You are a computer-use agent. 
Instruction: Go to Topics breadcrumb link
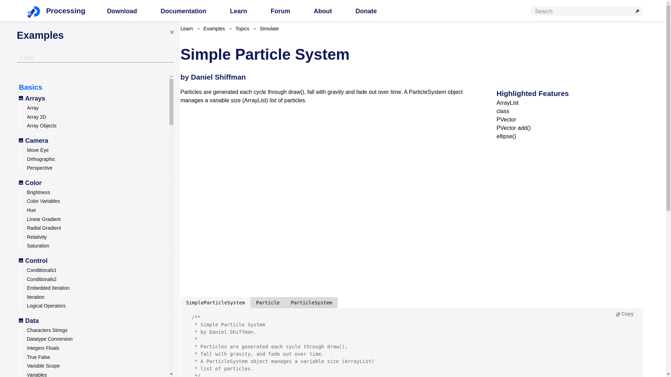[242, 29]
